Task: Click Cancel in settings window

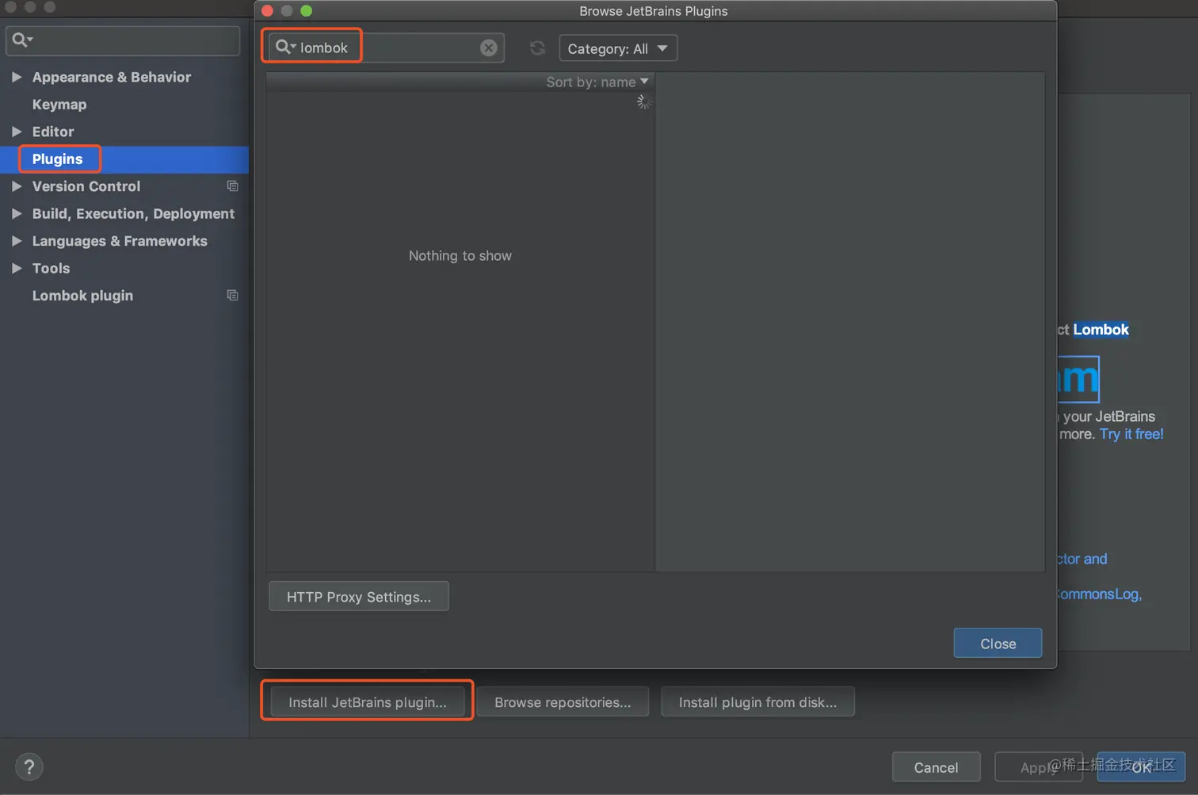Action: click(x=936, y=767)
